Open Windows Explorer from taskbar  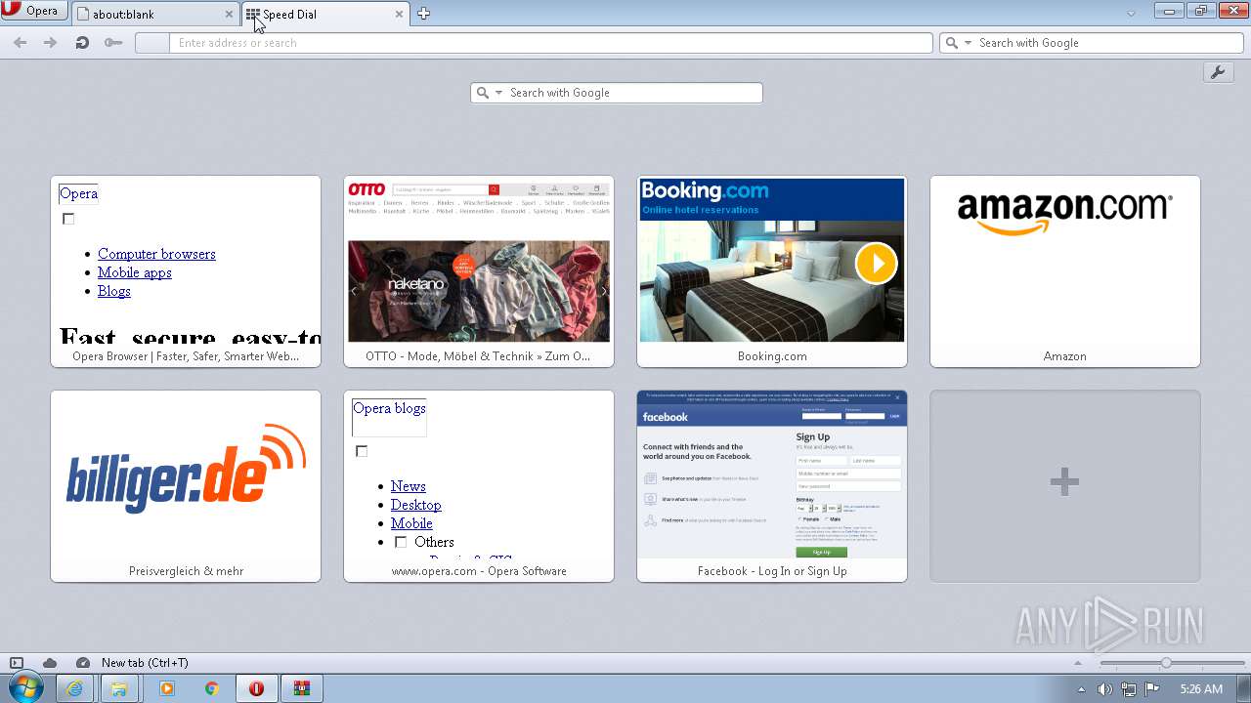(119, 688)
